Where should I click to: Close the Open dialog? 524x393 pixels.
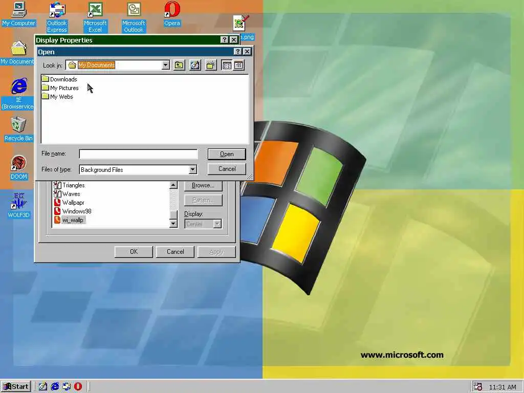(247, 52)
